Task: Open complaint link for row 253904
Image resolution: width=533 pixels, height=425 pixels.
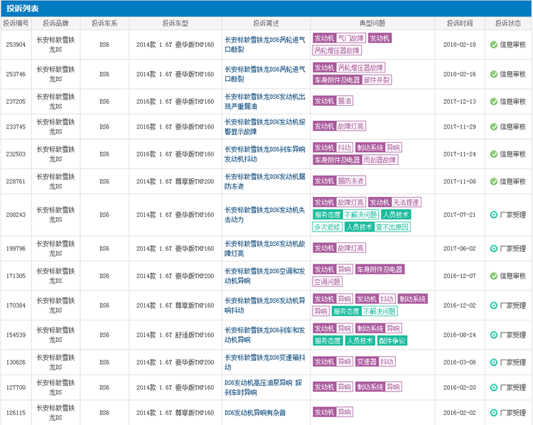Action: (x=265, y=45)
